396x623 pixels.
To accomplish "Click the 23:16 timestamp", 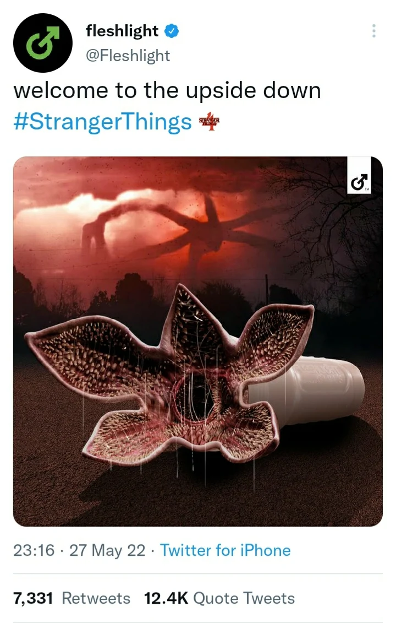I will click(34, 550).
